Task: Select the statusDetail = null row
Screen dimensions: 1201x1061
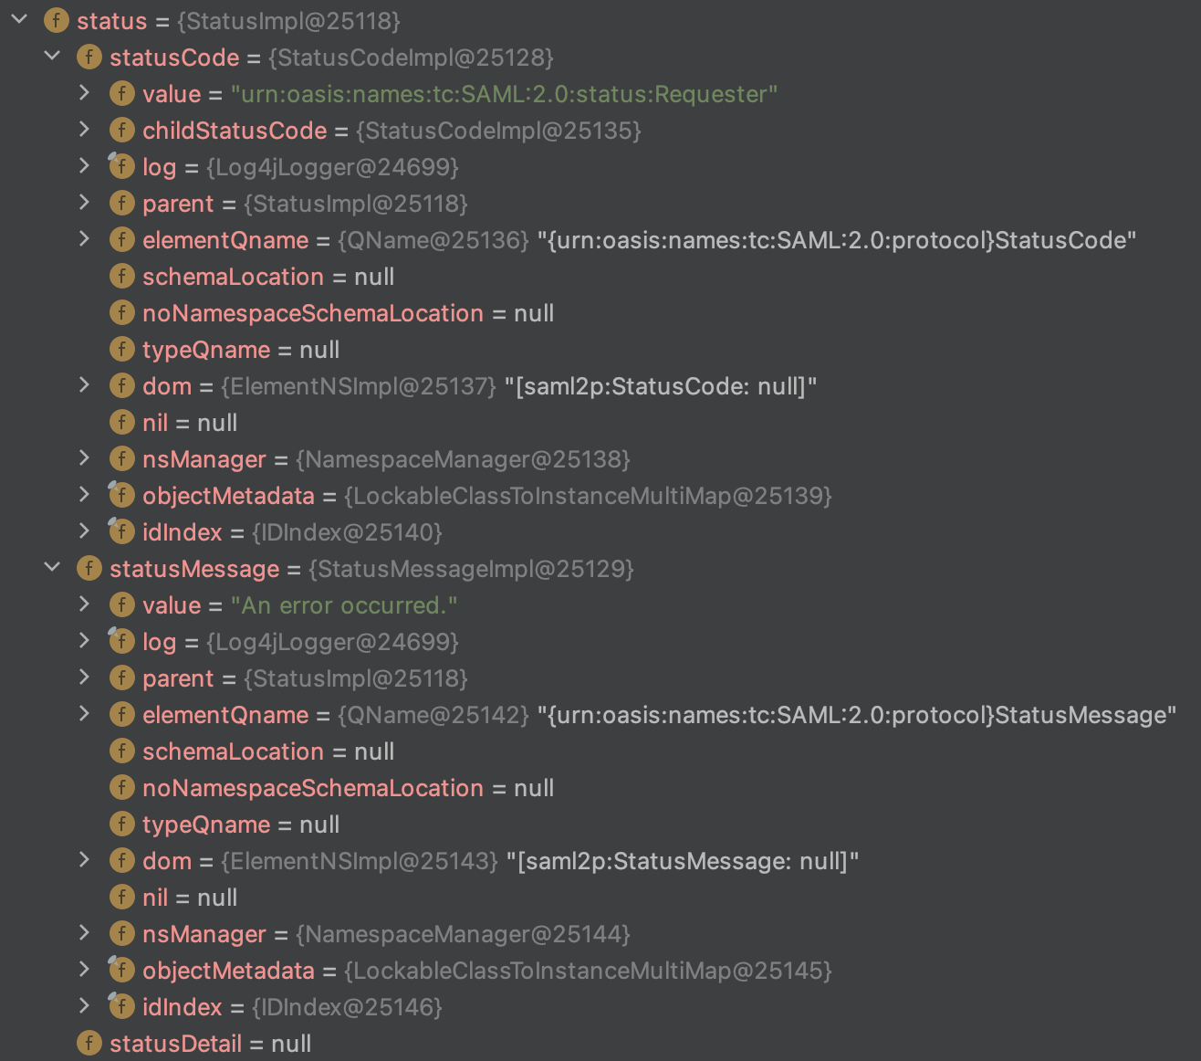Action: [210, 1044]
